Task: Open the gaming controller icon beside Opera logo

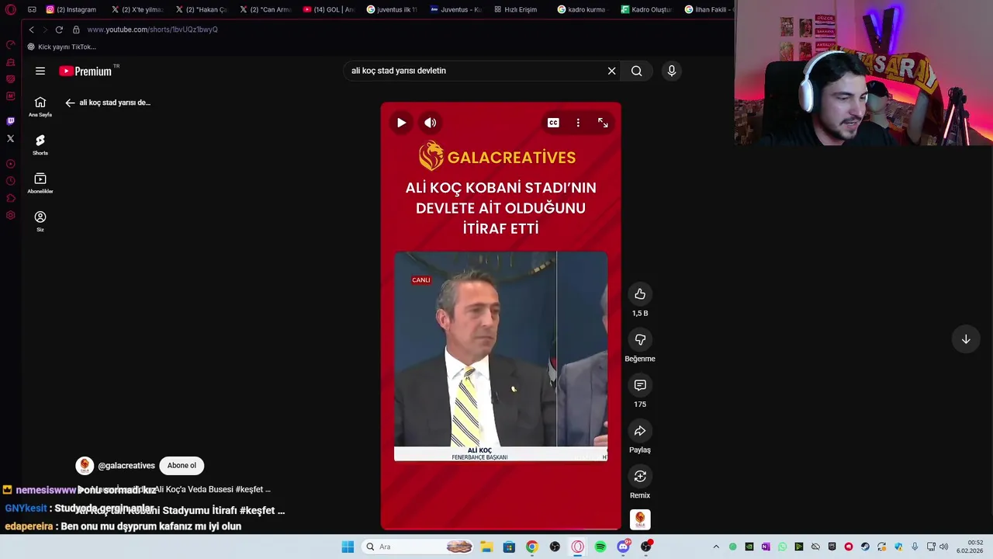Action: coord(32,9)
